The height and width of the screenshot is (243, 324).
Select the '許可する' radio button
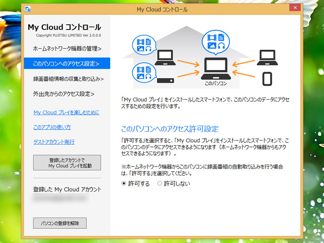[x=124, y=183]
